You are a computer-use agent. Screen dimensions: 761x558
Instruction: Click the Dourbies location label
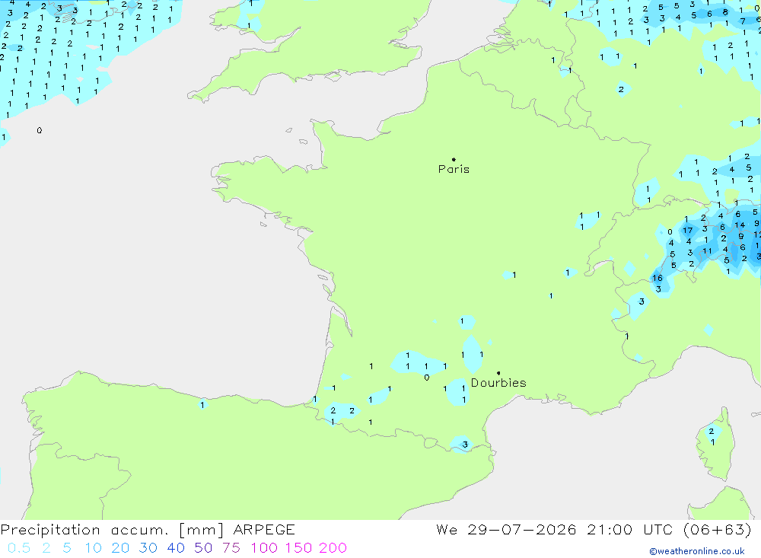pyautogui.click(x=498, y=383)
